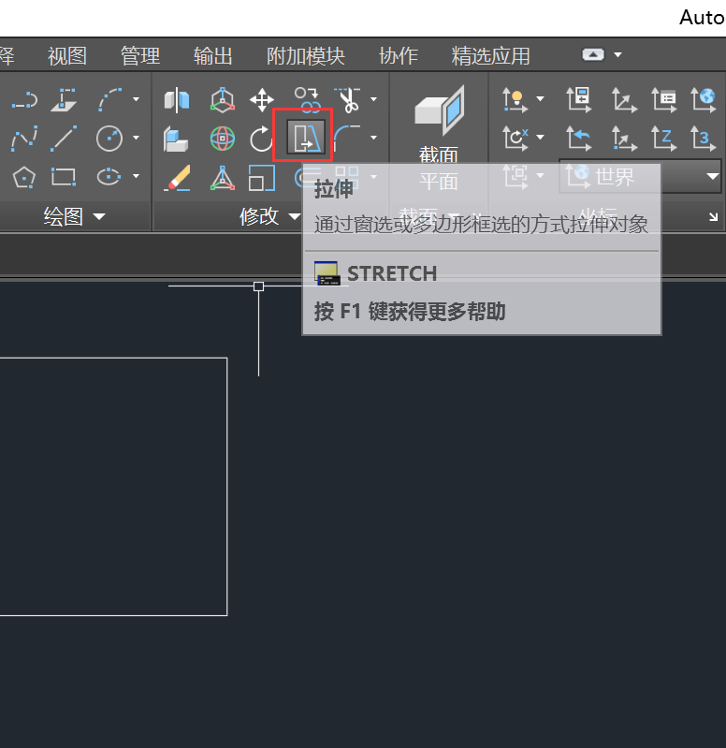Expand the Trim tool dropdown arrow
Screen dimensions: 726x748
point(373,99)
